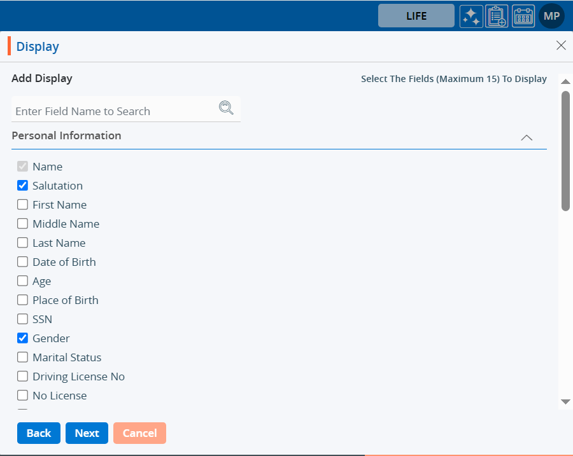
Task: Tick the Date of Birth checkbox
Action: [x=23, y=262]
